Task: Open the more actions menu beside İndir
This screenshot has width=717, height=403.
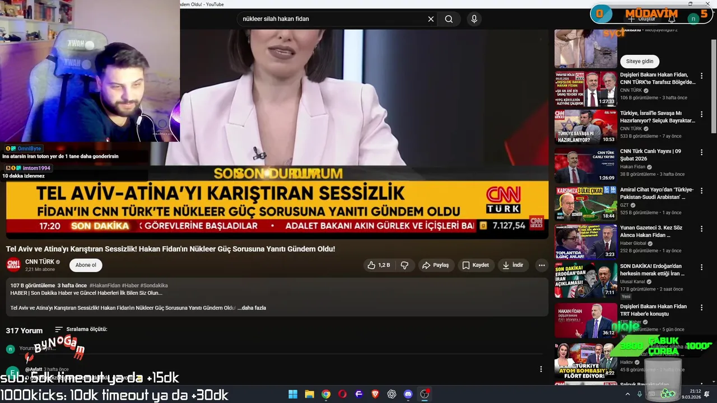Action: pos(541,265)
